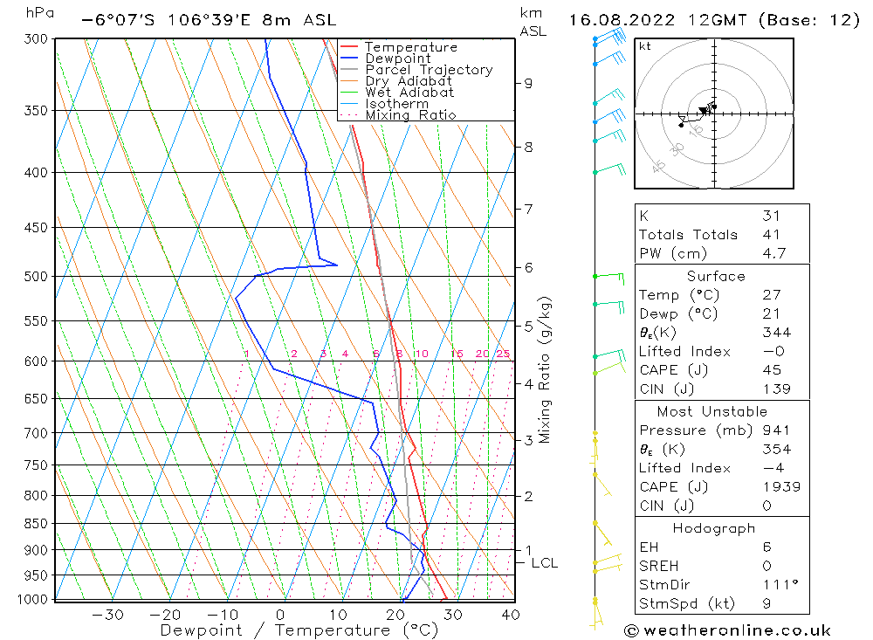Click the date text 16.08.2022

622,21
